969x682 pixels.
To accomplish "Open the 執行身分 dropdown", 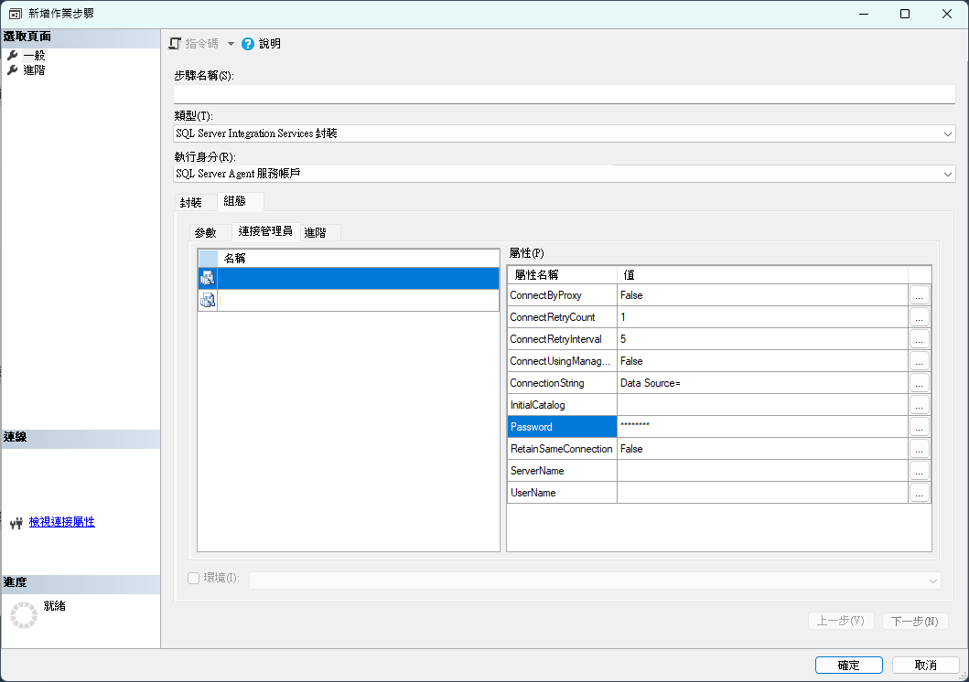I will pyautogui.click(x=948, y=174).
